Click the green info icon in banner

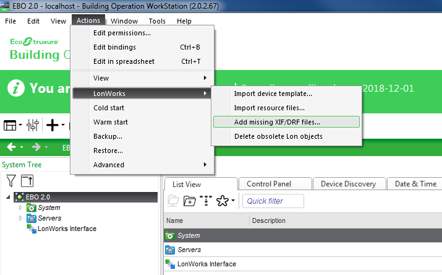point(16,88)
